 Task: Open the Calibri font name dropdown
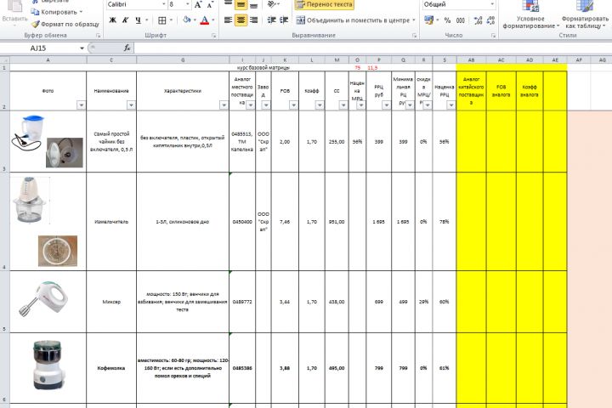(x=163, y=4)
